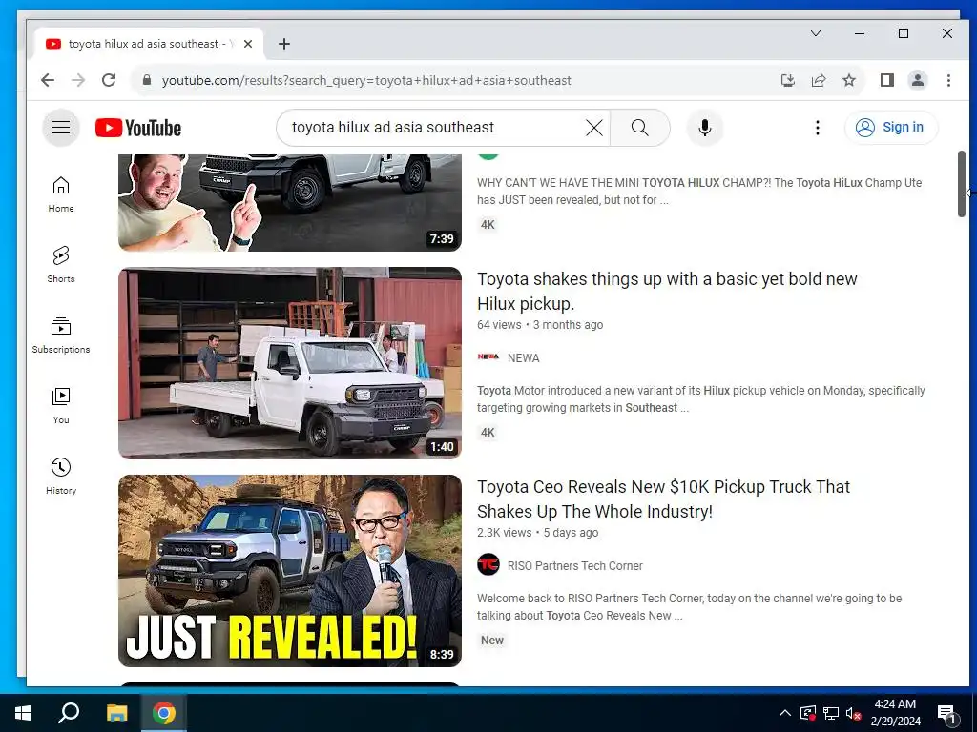Open YouTube settings three-dot menu
977x732 pixels.
pos(817,128)
